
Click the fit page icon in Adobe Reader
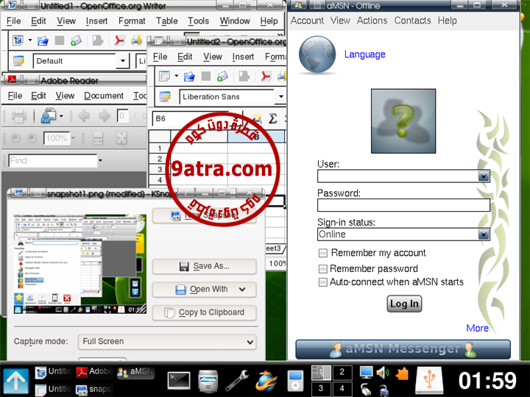[x=121, y=138]
